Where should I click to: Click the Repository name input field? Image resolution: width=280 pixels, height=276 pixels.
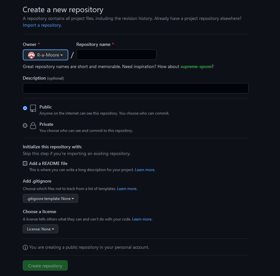coord(116,55)
